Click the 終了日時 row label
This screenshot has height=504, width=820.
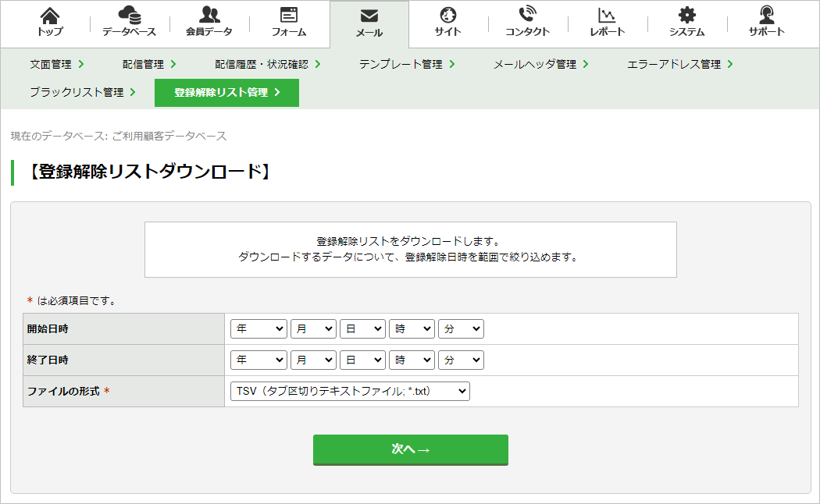coord(48,360)
